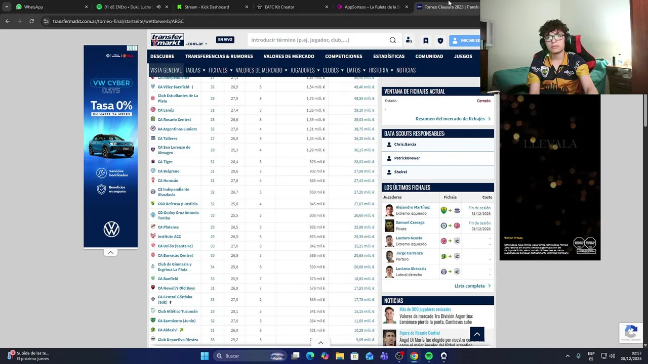Viewport: 648px width, 364px height.
Task: Click the shield icon in header
Action: pyautogui.click(x=440, y=40)
